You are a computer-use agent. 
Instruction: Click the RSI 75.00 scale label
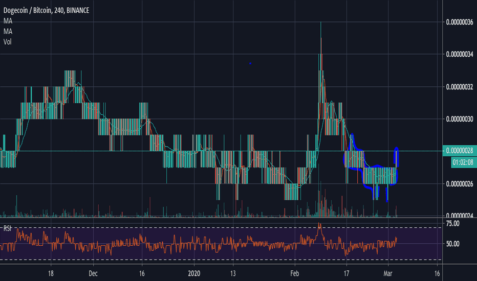[452, 224]
